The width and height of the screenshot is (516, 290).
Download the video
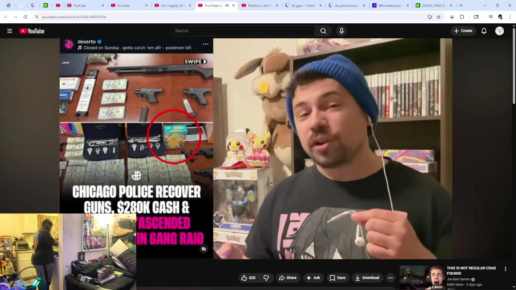click(367, 278)
